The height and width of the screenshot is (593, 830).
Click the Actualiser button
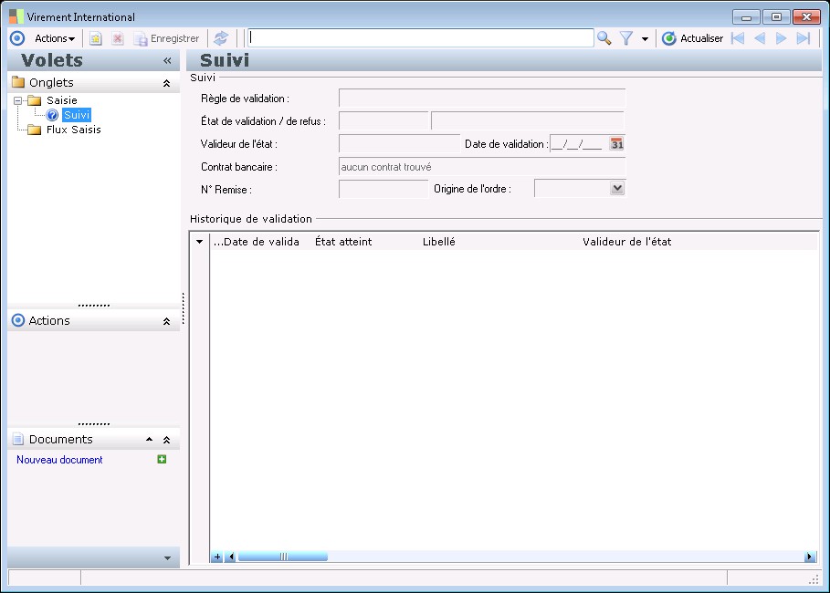point(692,38)
